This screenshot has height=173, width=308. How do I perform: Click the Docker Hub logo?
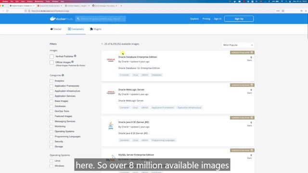[x=61, y=19]
